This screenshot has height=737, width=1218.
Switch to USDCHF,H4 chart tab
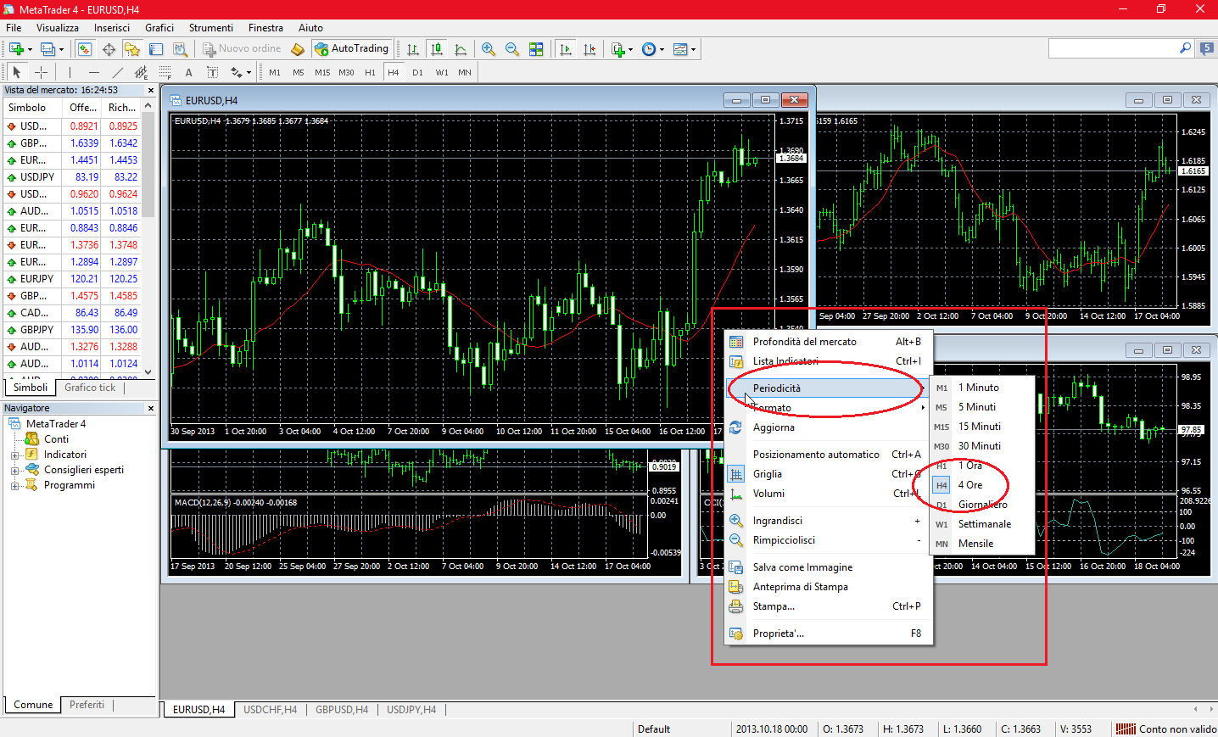[270, 710]
